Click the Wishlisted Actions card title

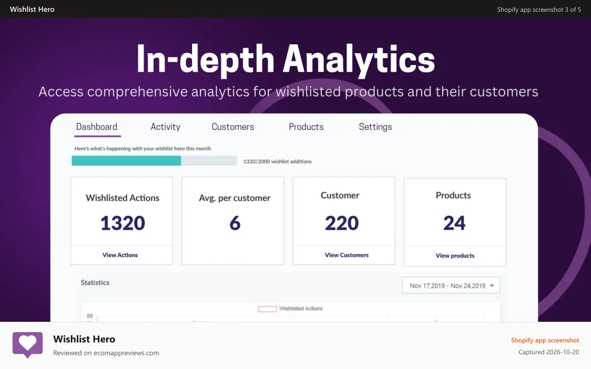(123, 198)
